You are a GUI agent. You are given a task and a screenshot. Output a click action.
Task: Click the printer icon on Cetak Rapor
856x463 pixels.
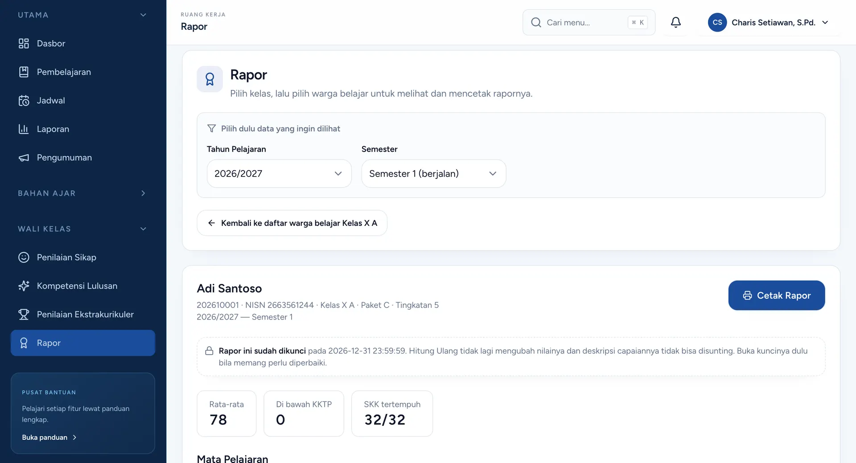pos(747,295)
